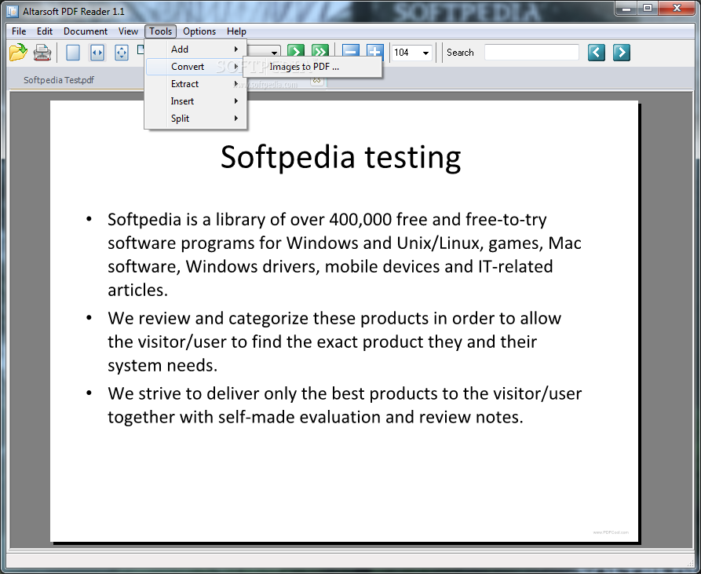The image size is (701, 574).
Task: Zoom out with the minus icon
Action: click(350, 50)
